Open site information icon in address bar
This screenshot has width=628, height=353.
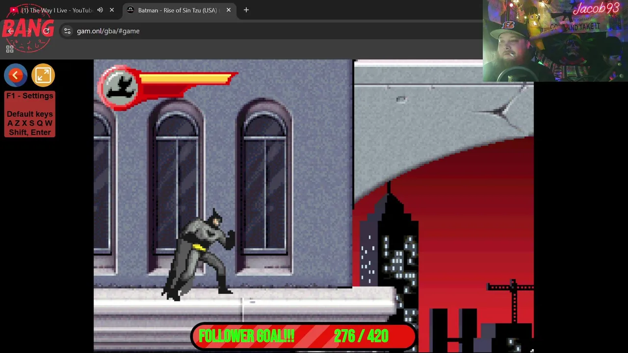pos(67,31)
